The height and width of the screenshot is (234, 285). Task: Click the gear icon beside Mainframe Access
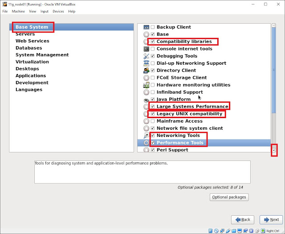click(x=147, y=121)
